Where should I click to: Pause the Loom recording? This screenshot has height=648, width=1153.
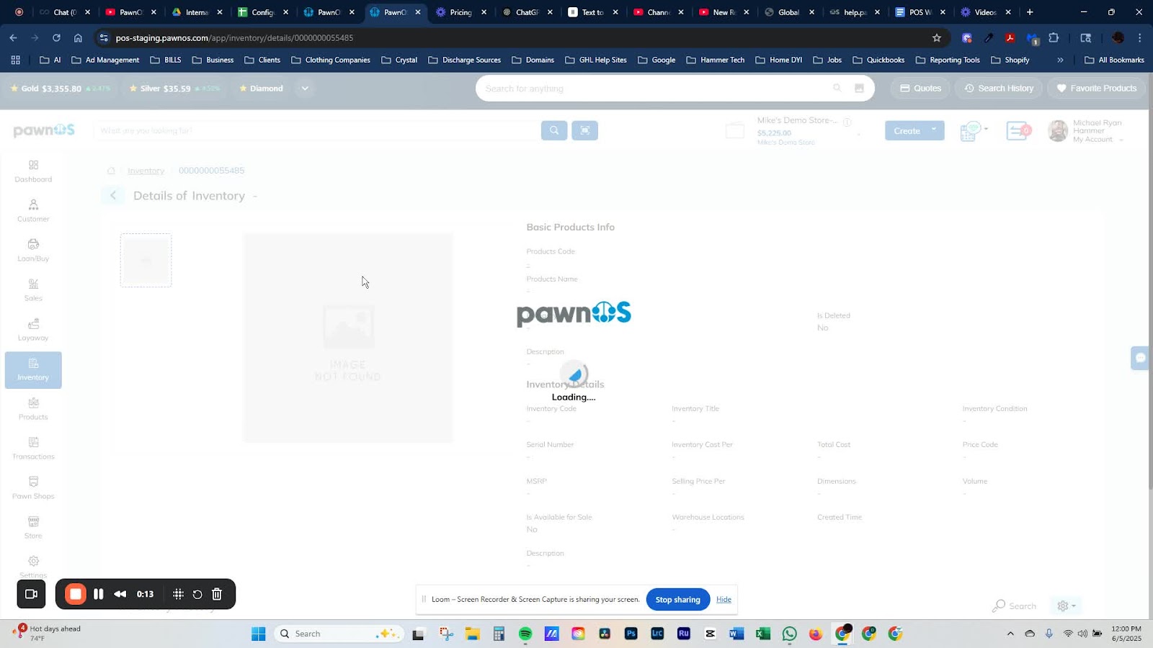[99, 594]
